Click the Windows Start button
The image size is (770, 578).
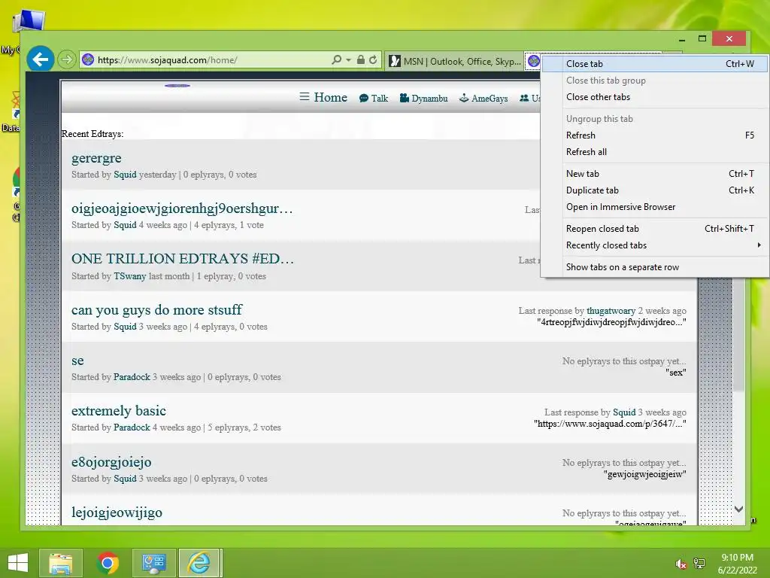coord(18,563)
